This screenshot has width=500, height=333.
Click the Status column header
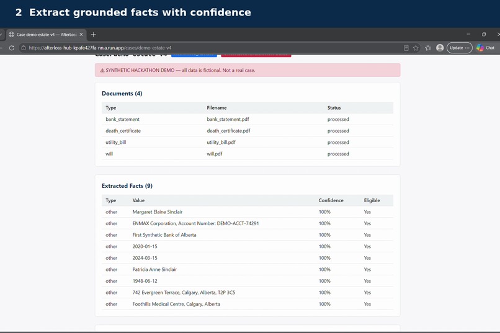(x=334, y=108)
